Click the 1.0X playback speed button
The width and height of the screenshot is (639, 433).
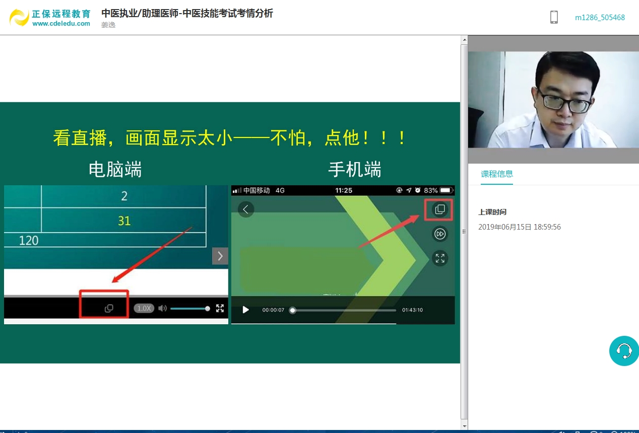click(144, 308)
